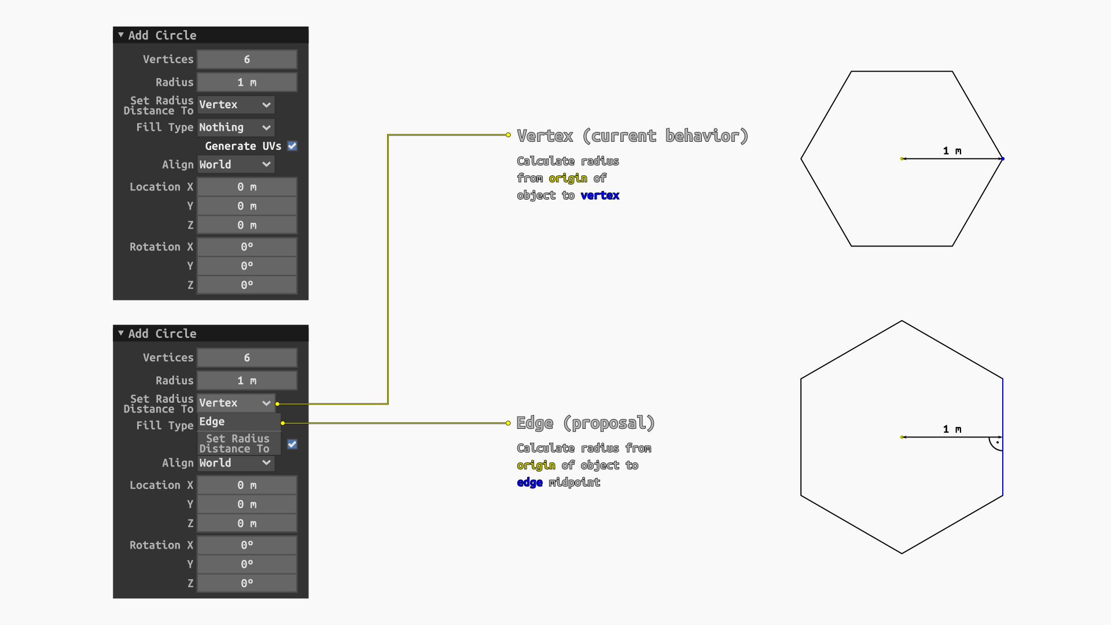Click Rotation Y field in bottom panel

[247, 564]
